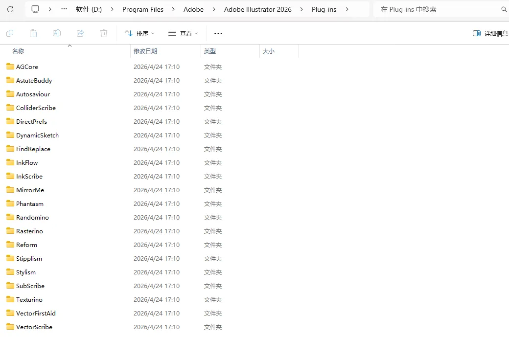Expand chevron after Plug-ins breadcrumb
The width and height of the screenshot is (509, 337).
point(347,9)
